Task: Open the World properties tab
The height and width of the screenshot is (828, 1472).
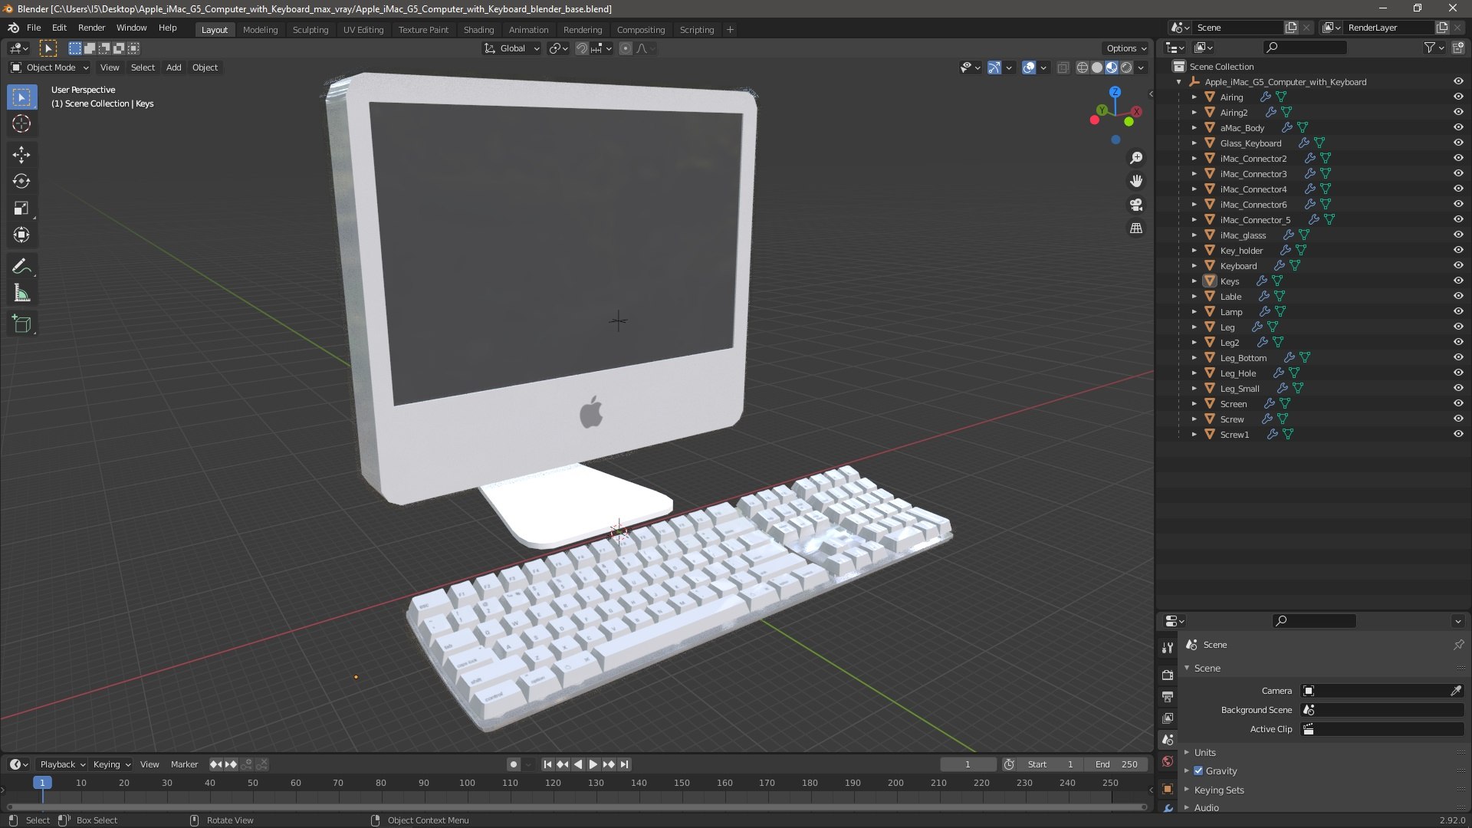Action: pos(1168,761)
